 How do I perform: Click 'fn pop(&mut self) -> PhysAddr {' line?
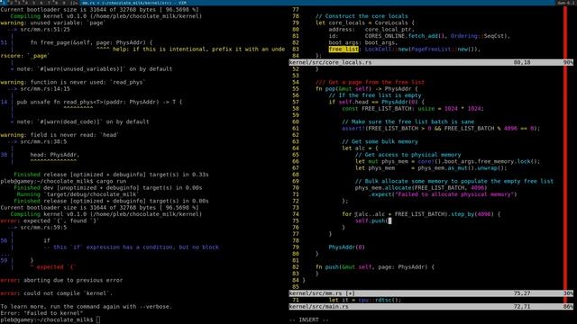click(367, 89)
